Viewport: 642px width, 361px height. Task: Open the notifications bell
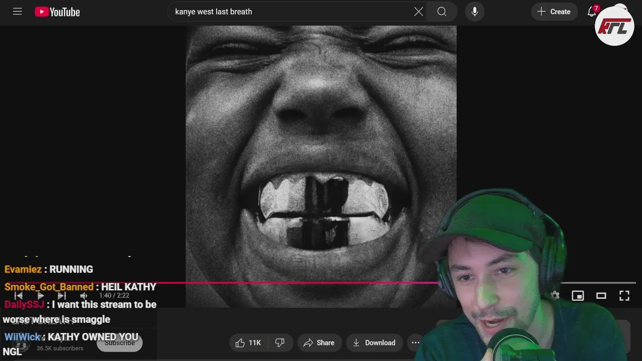point(592,12)
